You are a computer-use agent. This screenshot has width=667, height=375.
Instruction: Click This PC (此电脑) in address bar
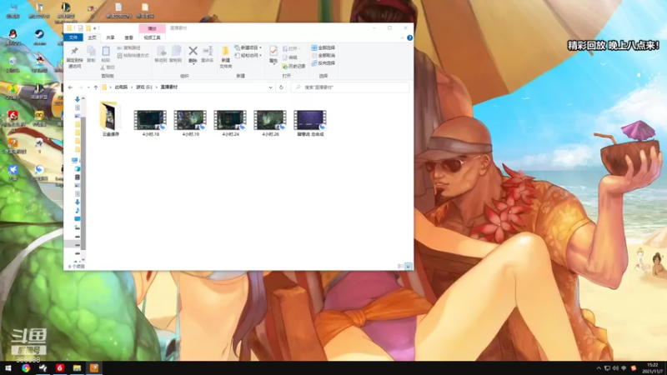[121, 87]
